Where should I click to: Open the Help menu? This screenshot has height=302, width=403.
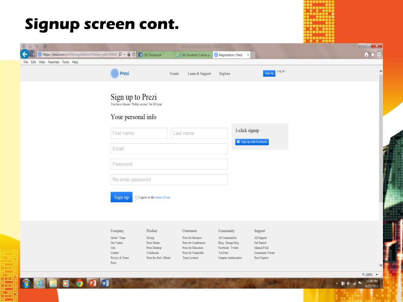(75, 62)
